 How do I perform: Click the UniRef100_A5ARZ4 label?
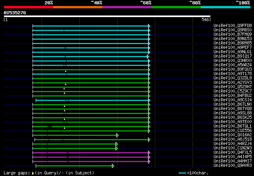(233, 65)
